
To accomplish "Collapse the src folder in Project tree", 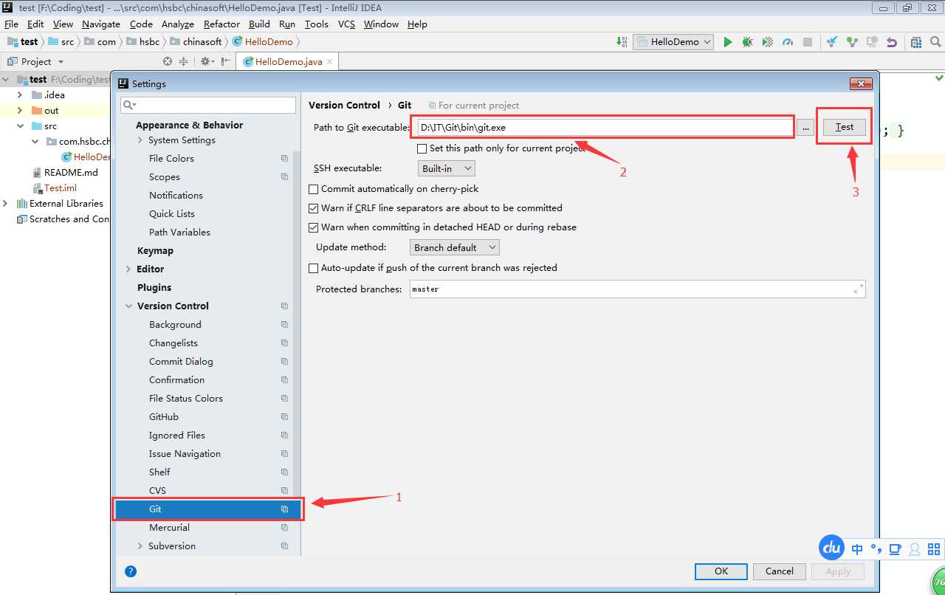I will click(x=20, y=126).
